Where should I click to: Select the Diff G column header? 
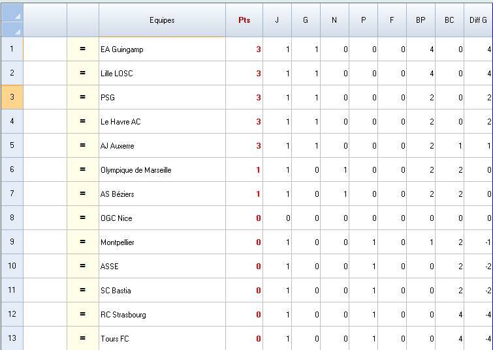coord(478,20)
